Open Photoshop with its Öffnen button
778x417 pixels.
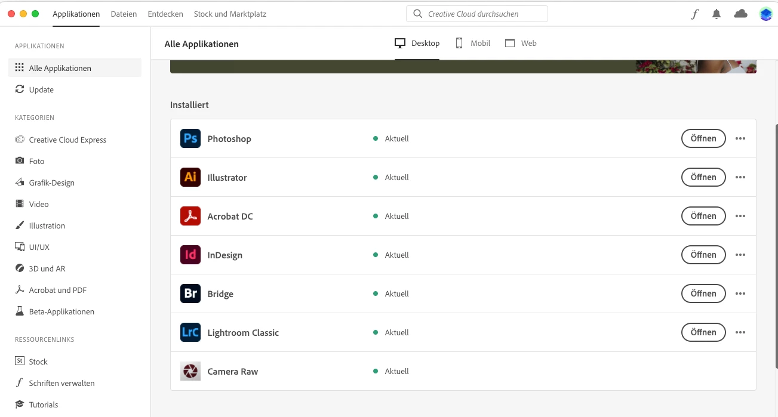[x=703, y=138]
